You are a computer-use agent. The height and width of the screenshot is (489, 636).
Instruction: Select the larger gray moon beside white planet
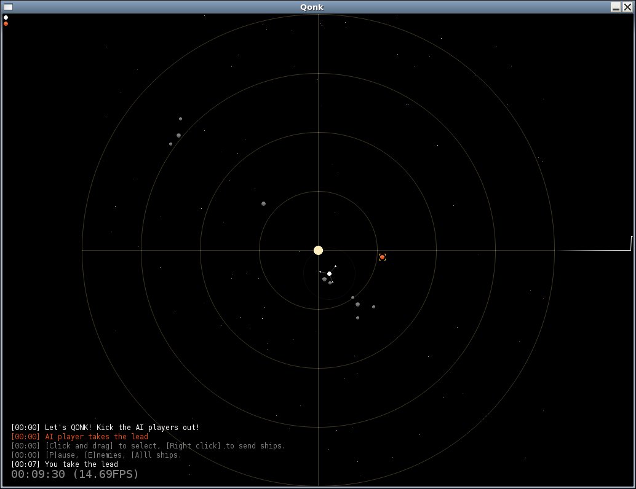coord(324,279)
